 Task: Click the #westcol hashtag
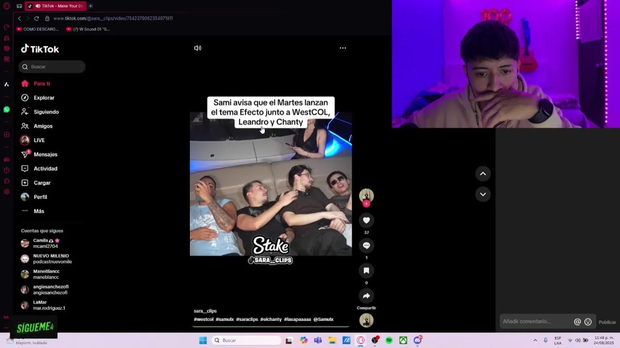[x=203, y=319]
